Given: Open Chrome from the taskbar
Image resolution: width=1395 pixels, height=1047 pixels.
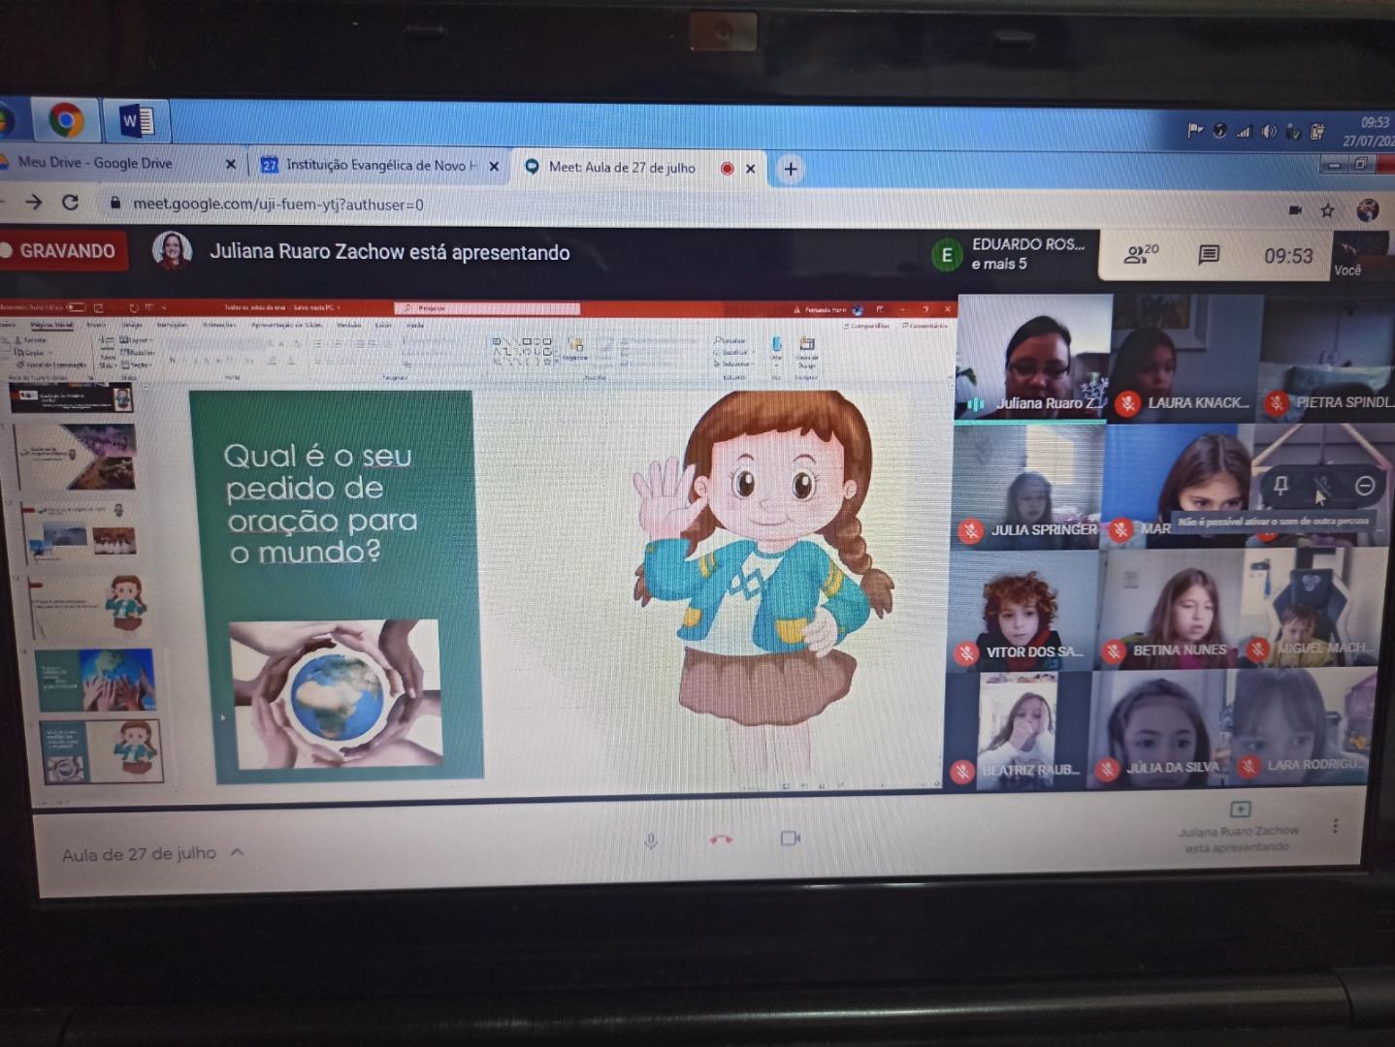Looking at the screenshot, I should [x=66, y=121].
